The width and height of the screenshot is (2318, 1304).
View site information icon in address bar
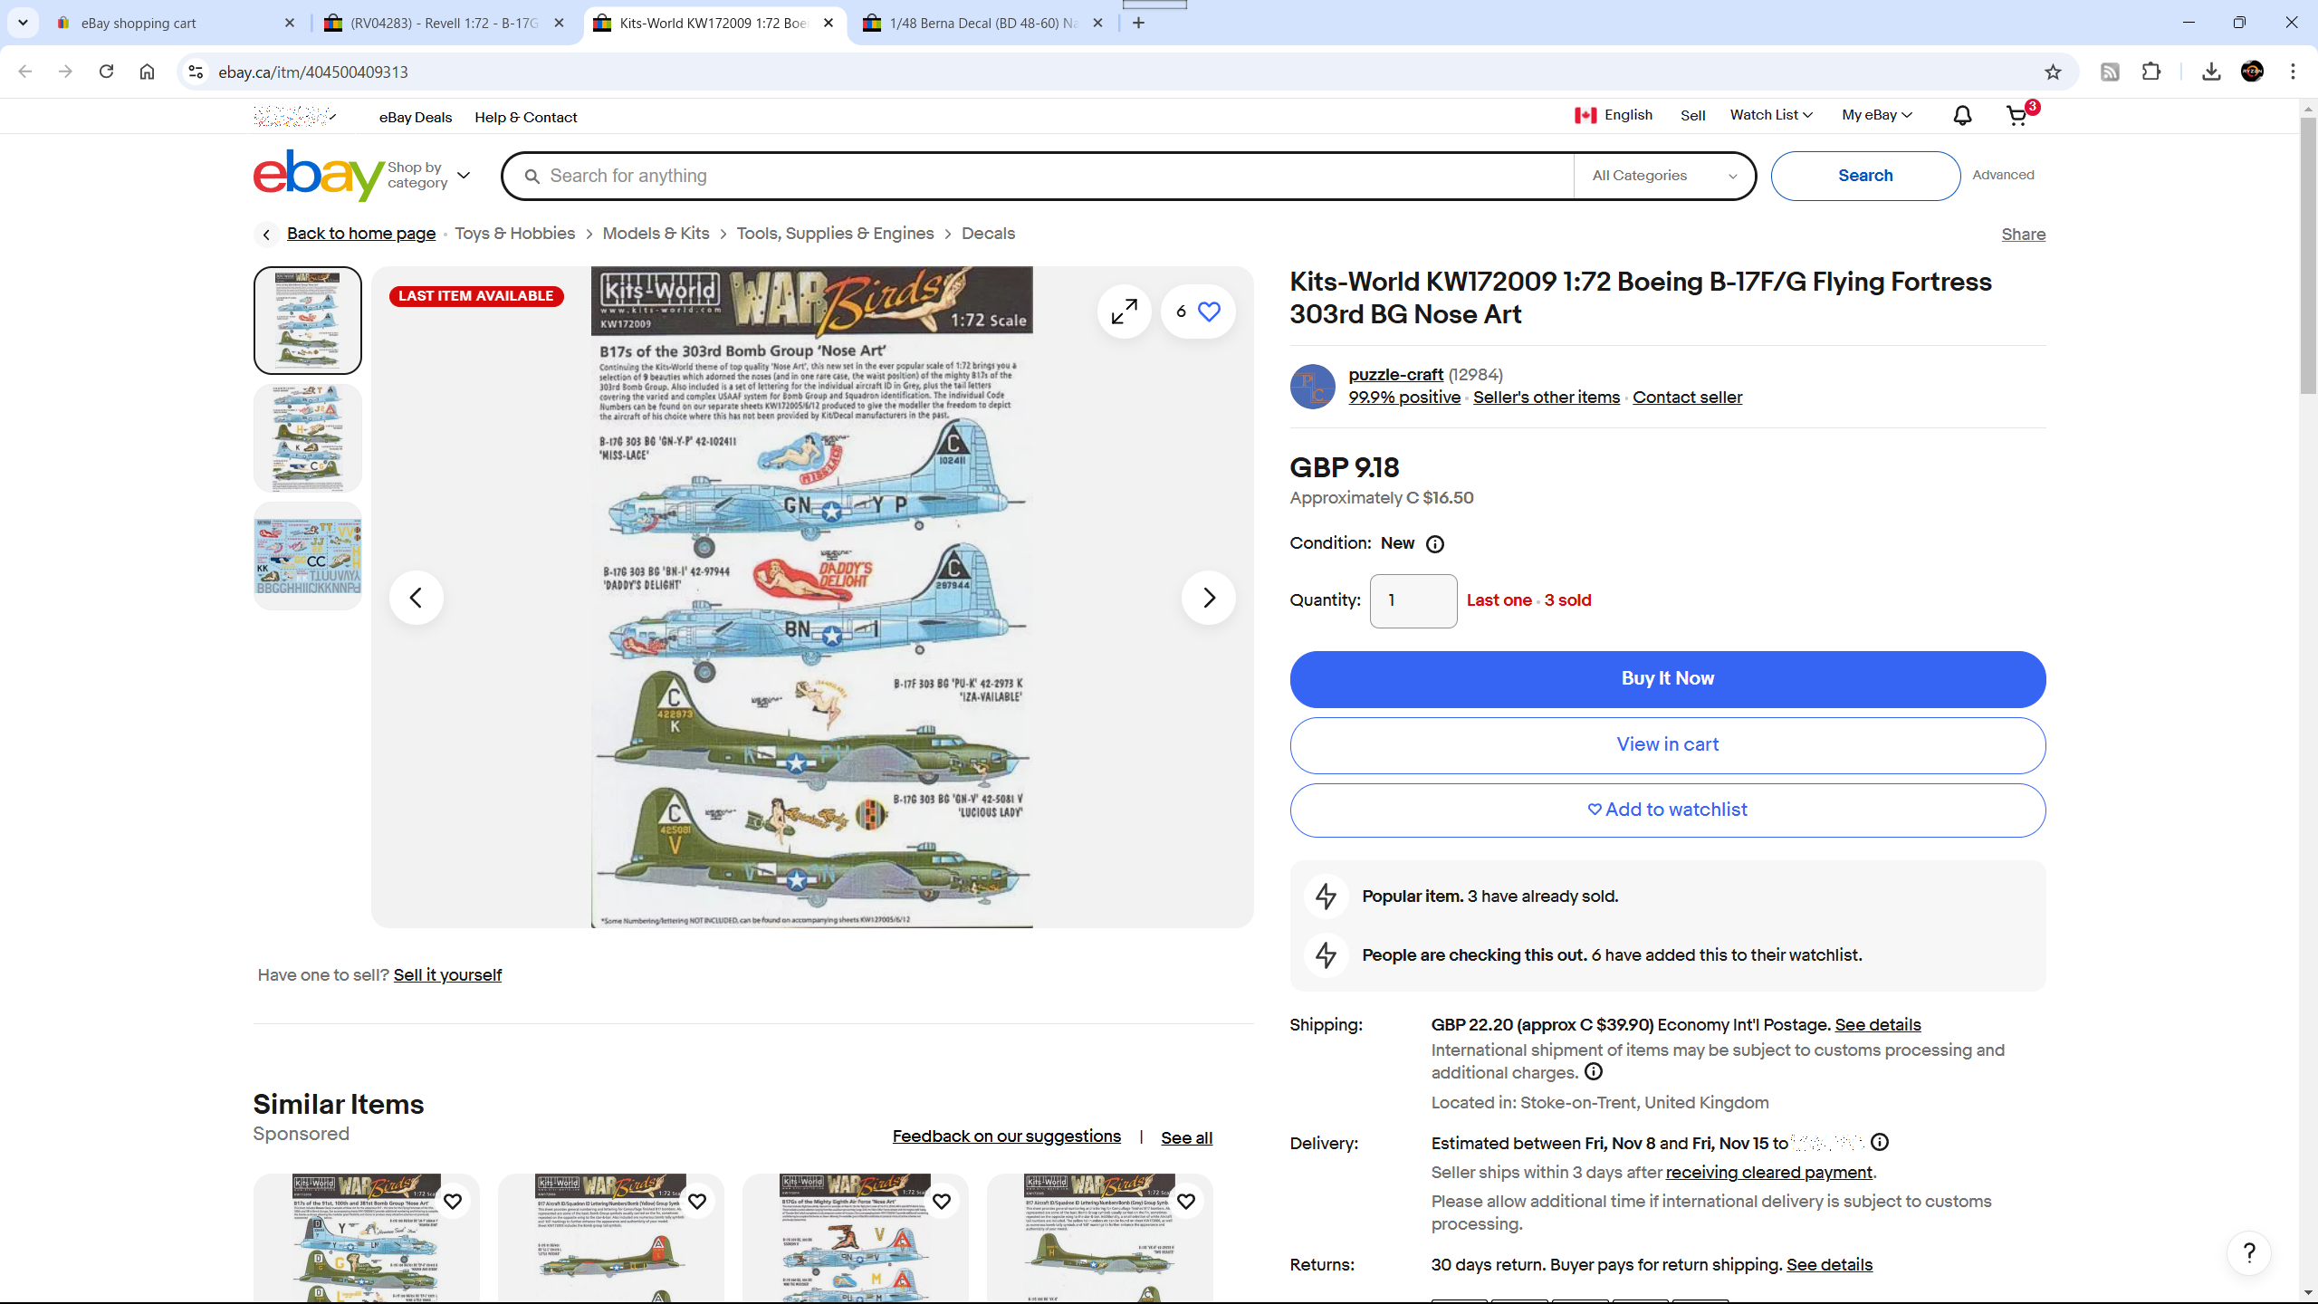coord(196,72)
